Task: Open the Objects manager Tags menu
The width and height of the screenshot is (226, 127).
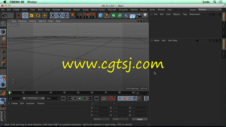Action: 185,14
